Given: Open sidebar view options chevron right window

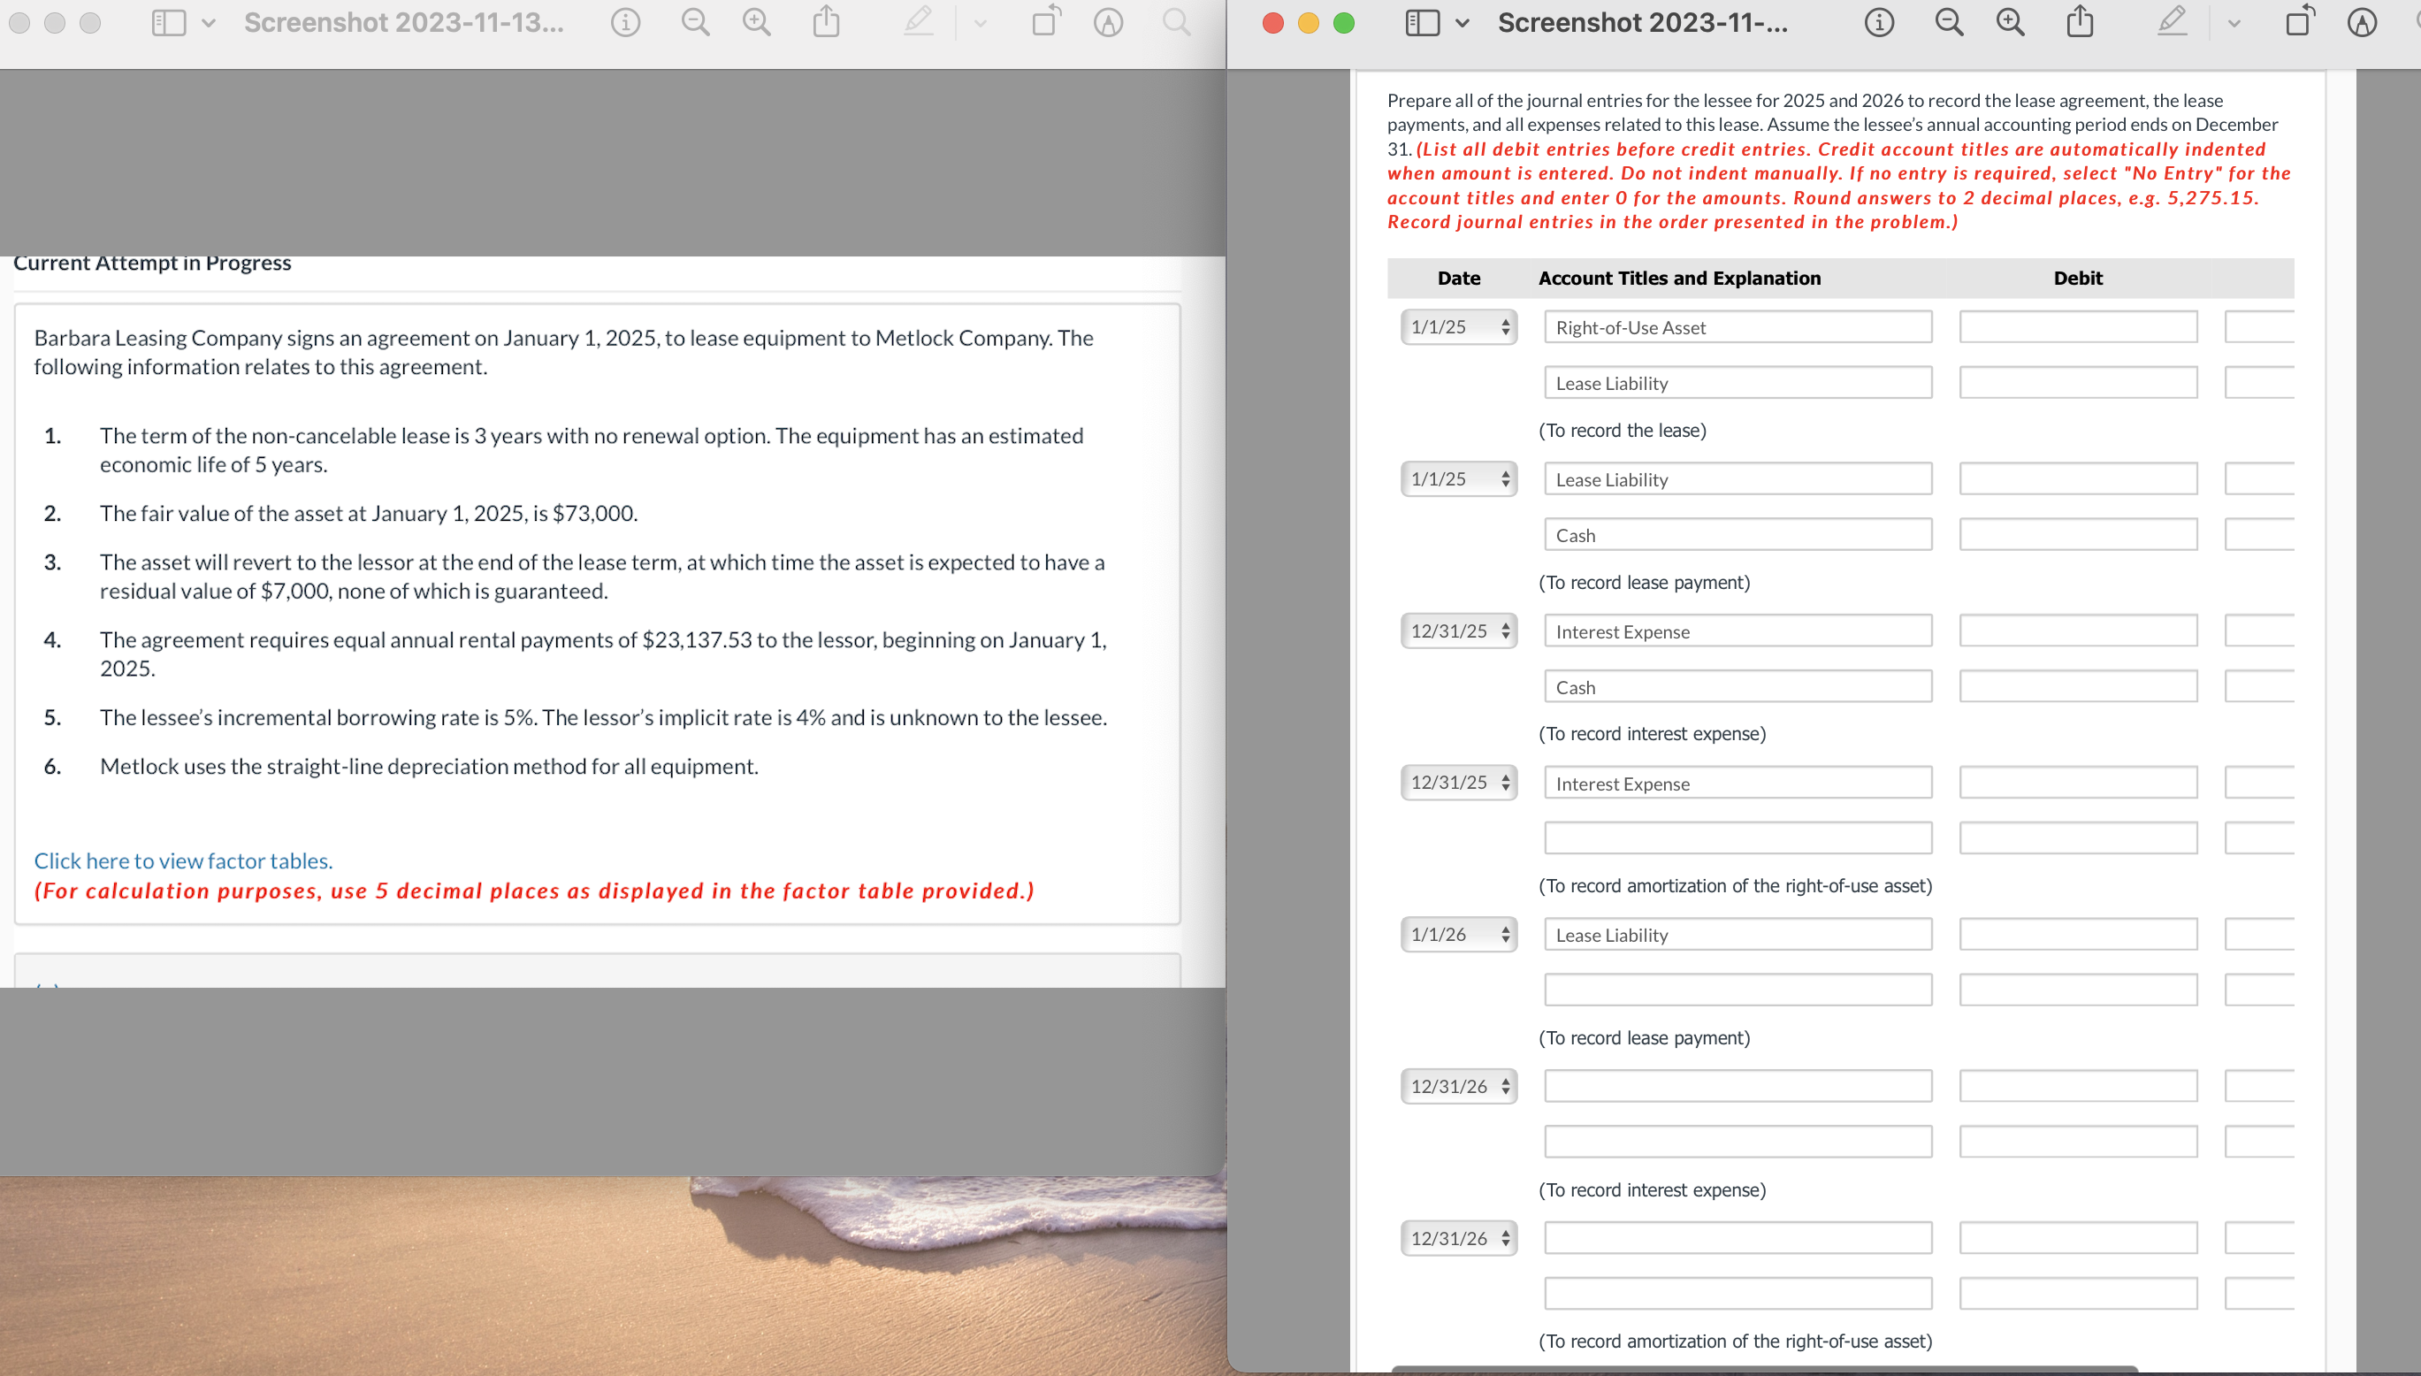Looking at the screenshot, I should [1462, 23].
